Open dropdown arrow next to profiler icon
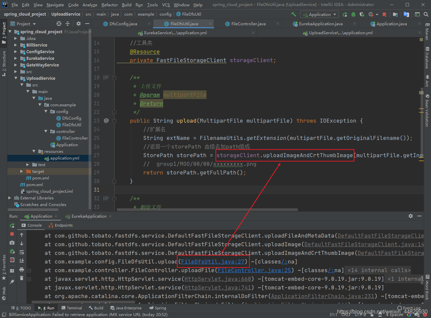 click(377, 14)
